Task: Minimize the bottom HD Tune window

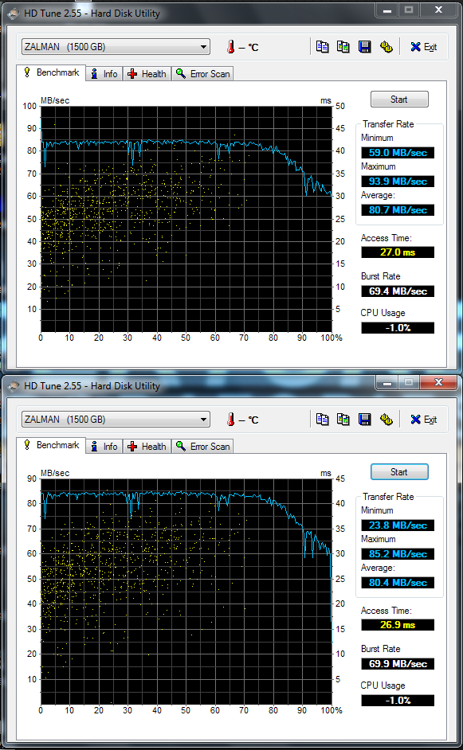Action: (387, 382)
